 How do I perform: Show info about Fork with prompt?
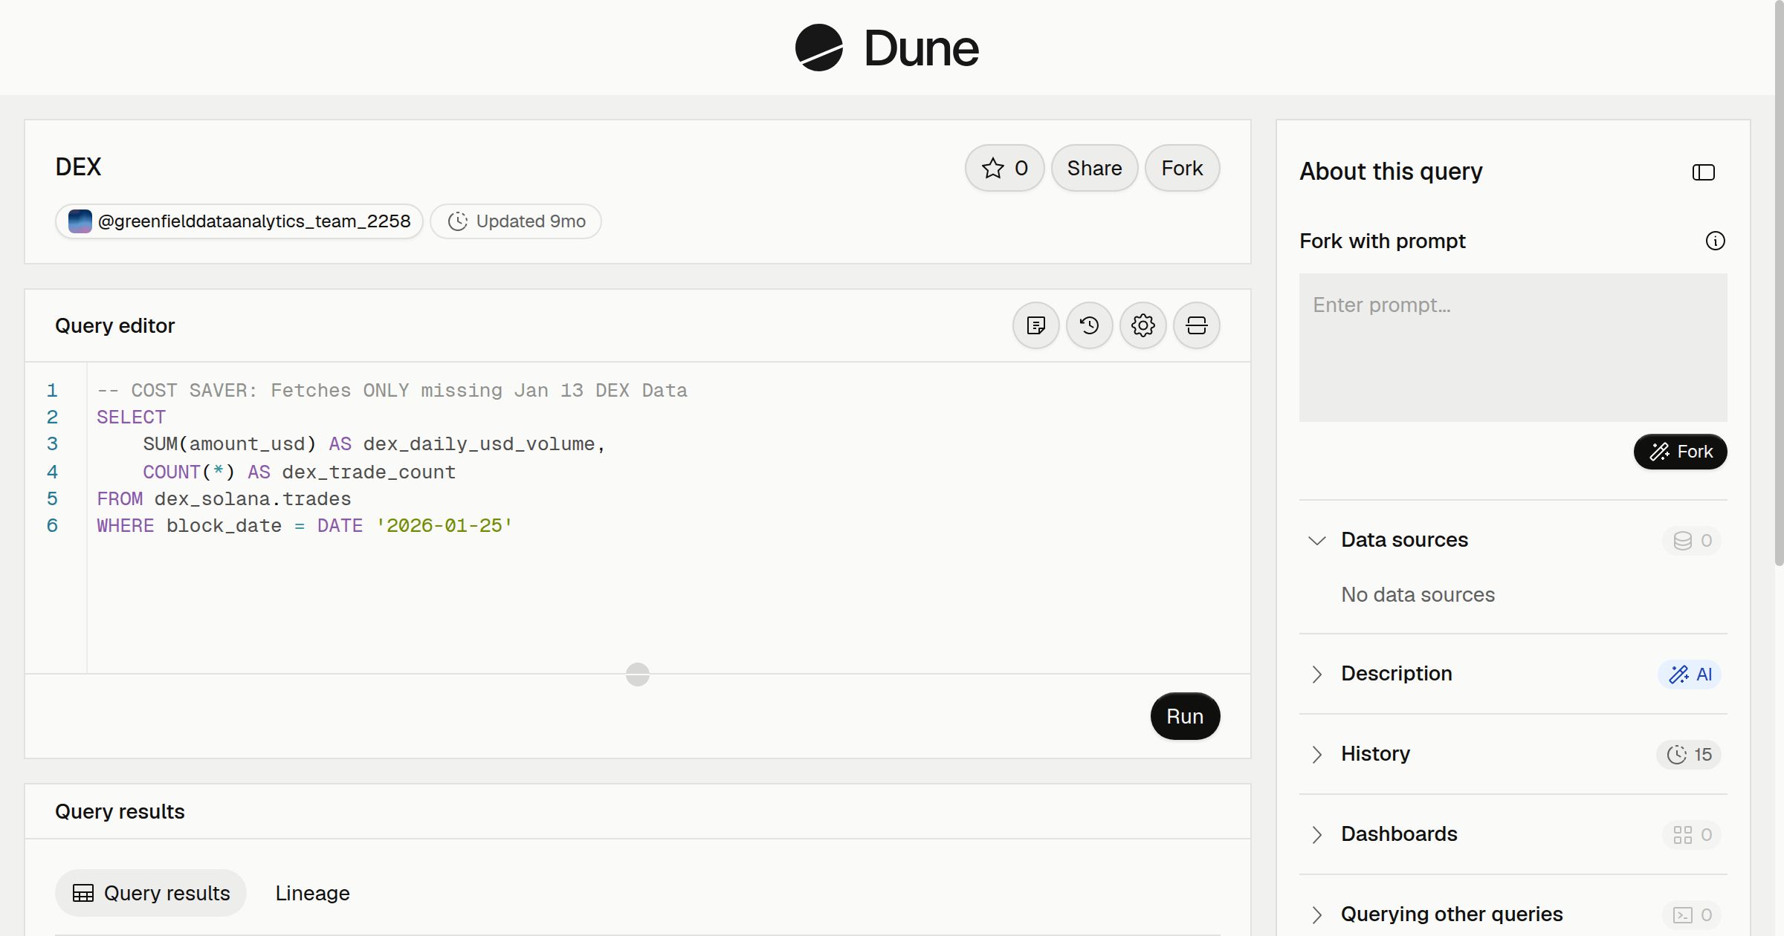1715,241
